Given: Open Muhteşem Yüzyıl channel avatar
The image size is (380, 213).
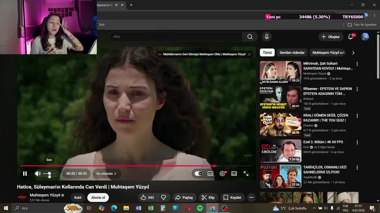Looking at the screenshot, I should click(22, 197).
